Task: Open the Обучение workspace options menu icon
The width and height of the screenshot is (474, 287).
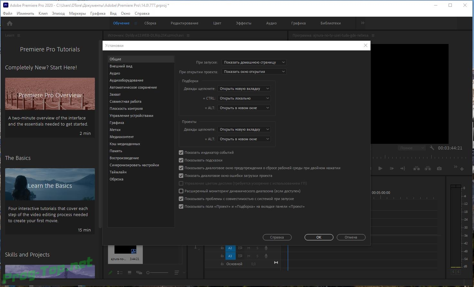Action: tap(136, 23)
